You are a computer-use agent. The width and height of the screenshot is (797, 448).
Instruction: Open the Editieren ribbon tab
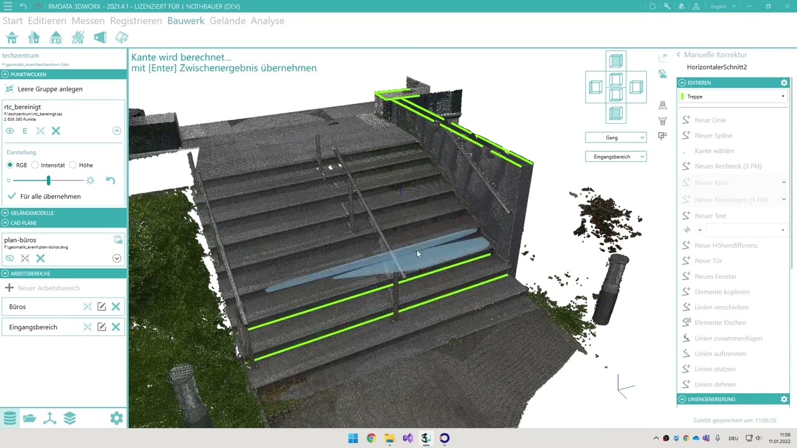click(47, 21)
